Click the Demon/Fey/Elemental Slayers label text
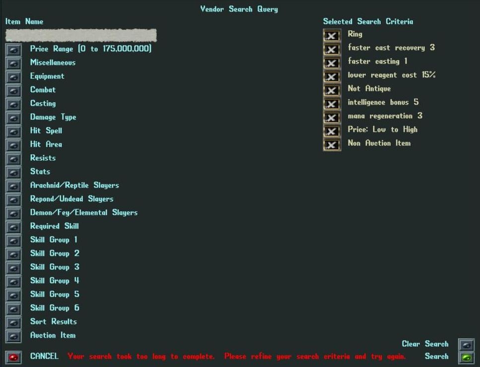The image size is (480, 367). [83, 213]
